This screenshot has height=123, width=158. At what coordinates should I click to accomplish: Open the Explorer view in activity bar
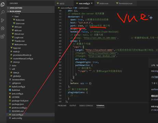tap(3, 4)
